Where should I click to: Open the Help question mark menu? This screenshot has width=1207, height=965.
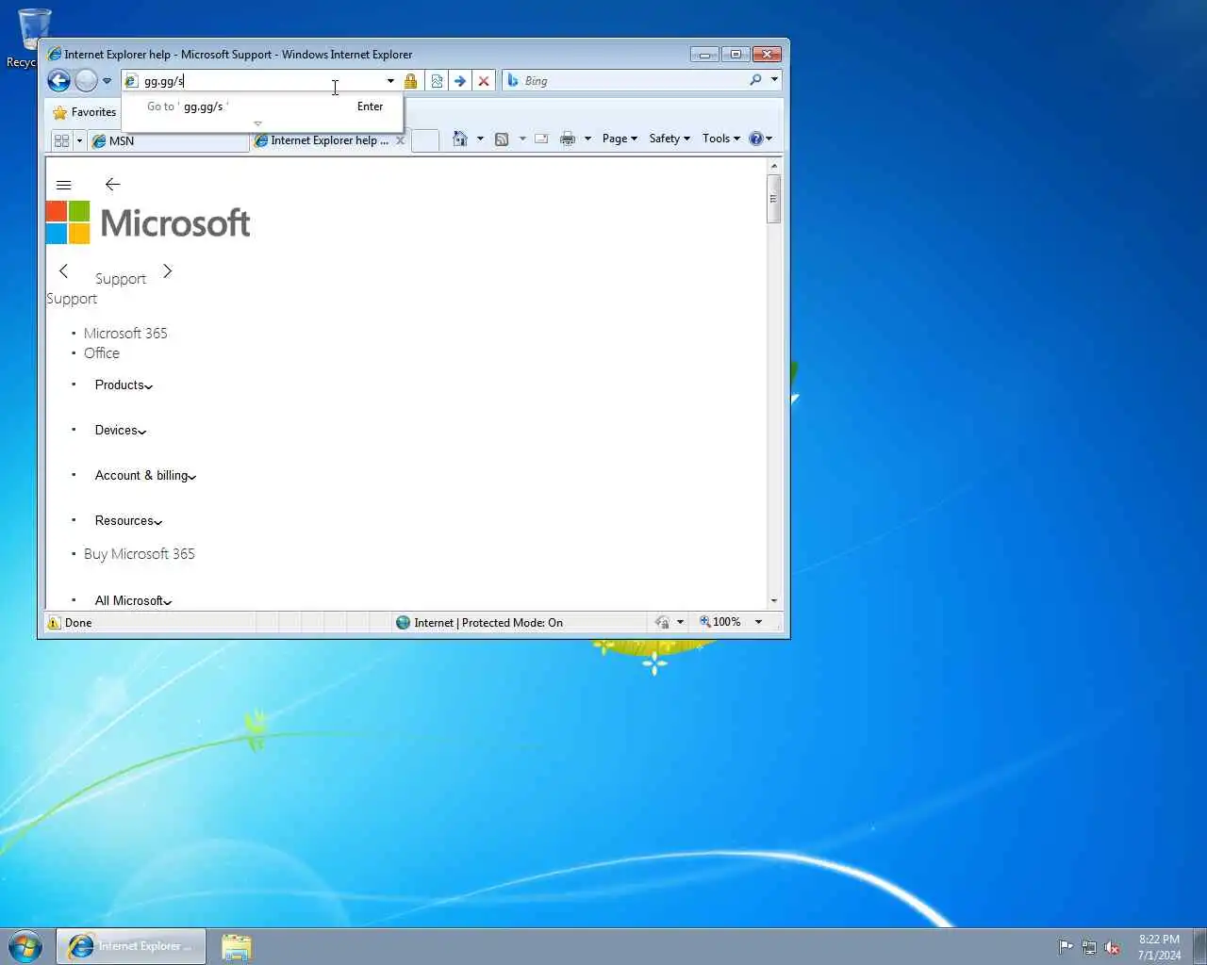click(760, 139)
